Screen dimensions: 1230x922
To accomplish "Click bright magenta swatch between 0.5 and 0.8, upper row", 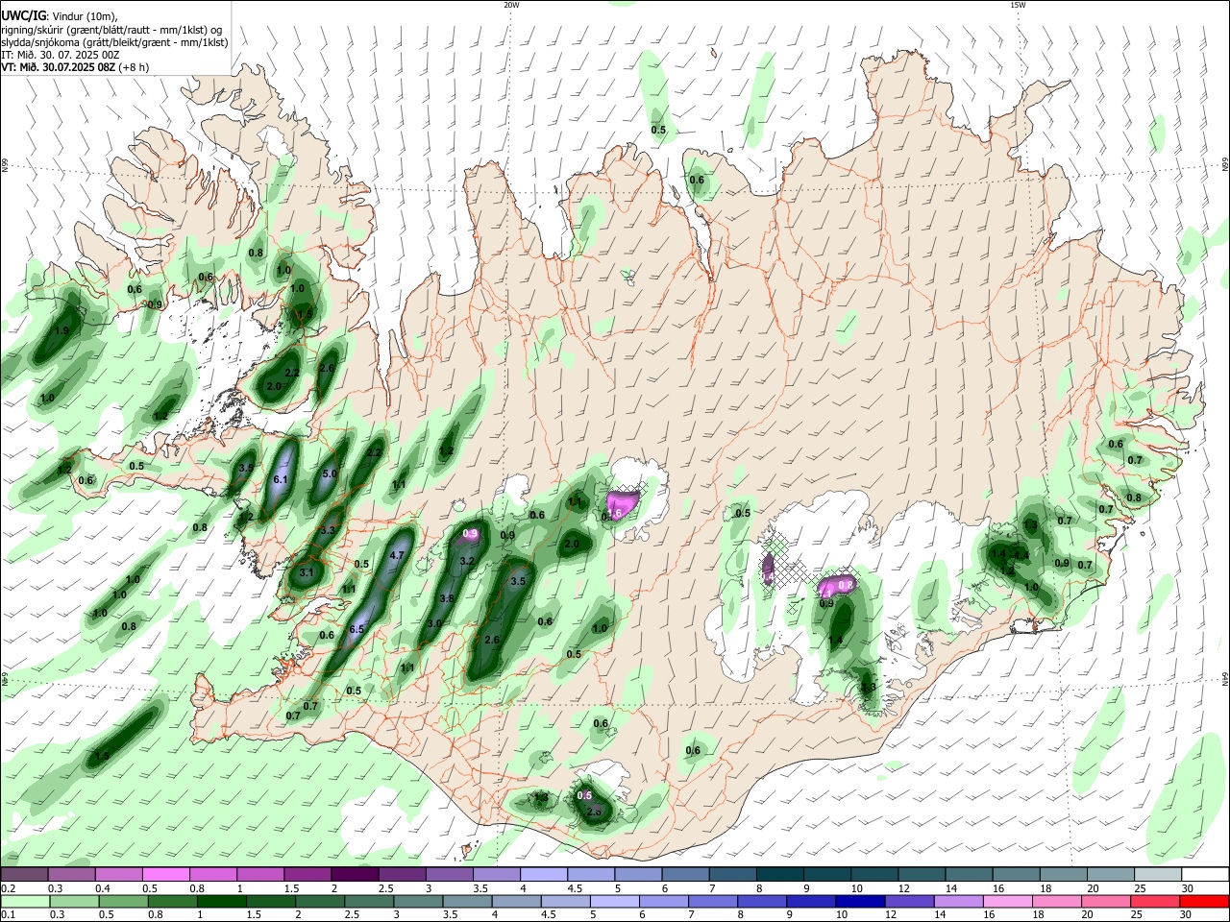I will tap(165, 874).
